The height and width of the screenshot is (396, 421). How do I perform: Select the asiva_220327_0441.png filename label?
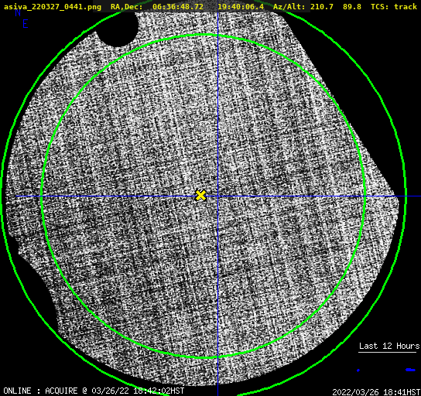point(53,7)
